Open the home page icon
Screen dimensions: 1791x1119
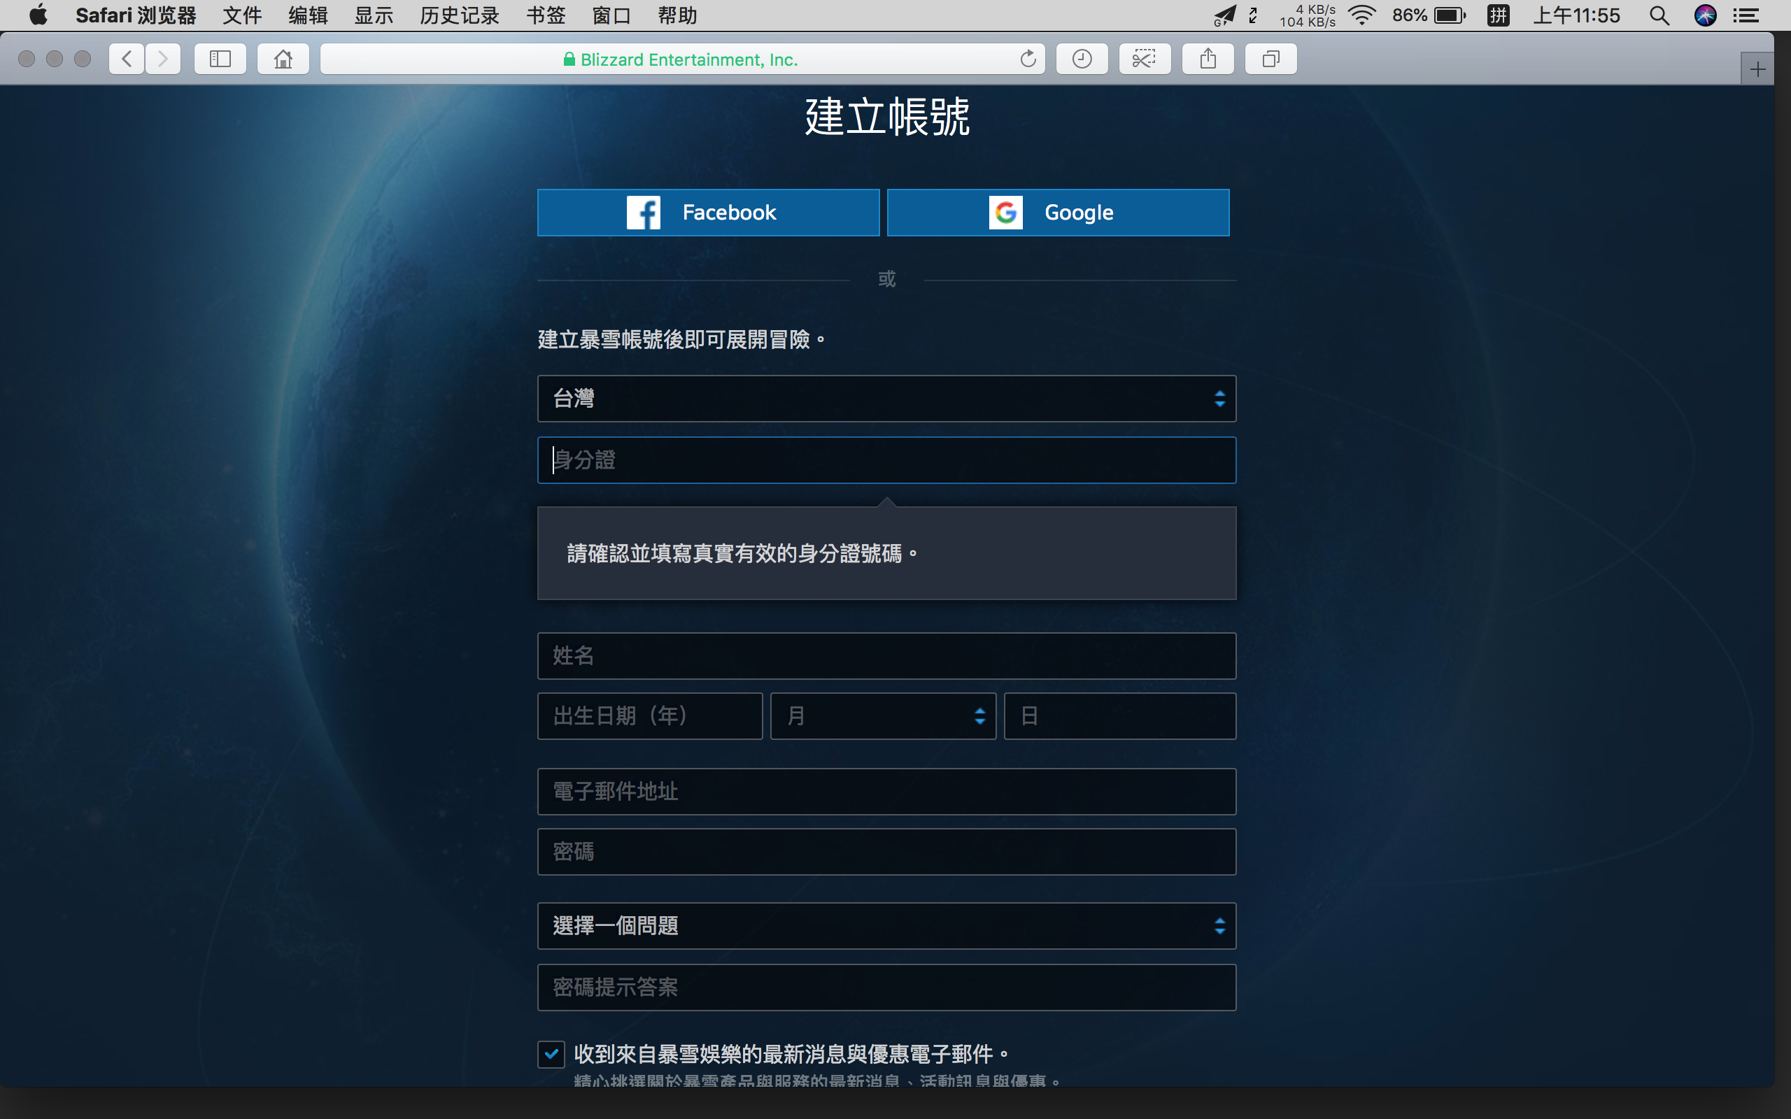(x=283, y=59)
